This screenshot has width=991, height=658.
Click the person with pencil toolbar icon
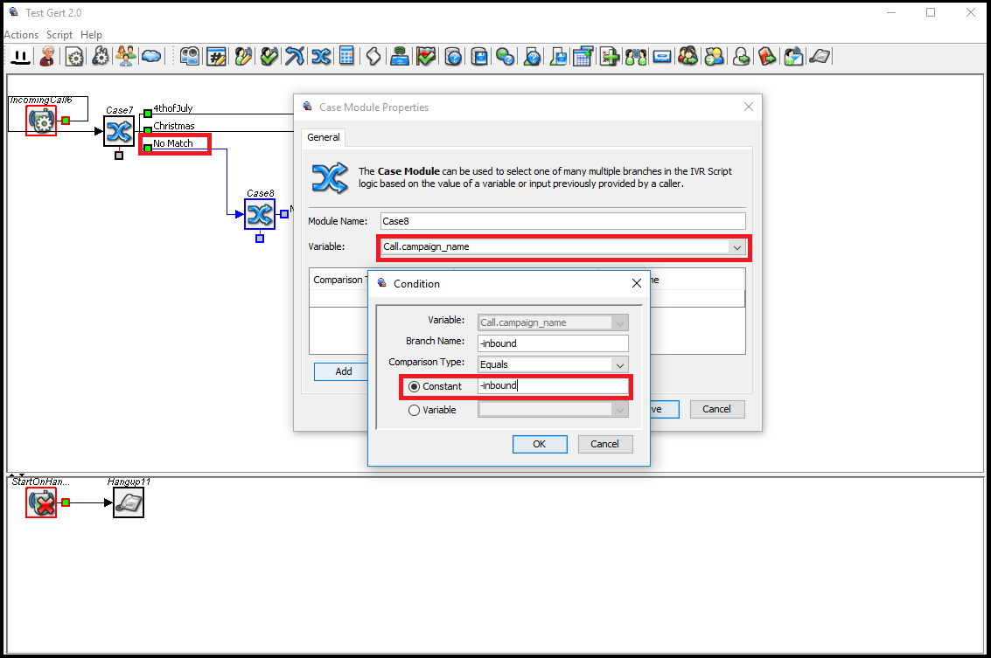click(243, 57)
